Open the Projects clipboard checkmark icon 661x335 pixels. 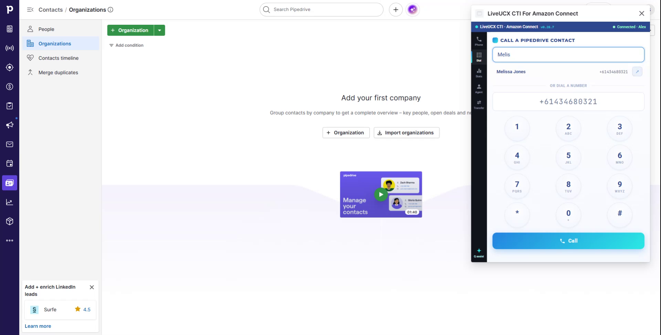pos(10,106)
